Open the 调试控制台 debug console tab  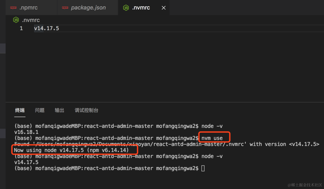pyautogui.click(x=86, y=110)
